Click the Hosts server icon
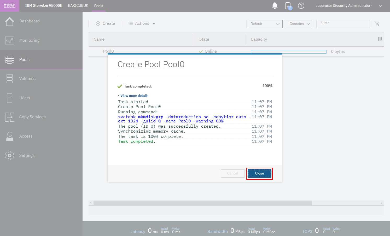The height and width of the screenshot is (236, 390). point(10,98)
